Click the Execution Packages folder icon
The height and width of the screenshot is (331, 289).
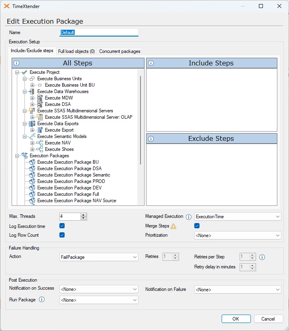point(24,156)
